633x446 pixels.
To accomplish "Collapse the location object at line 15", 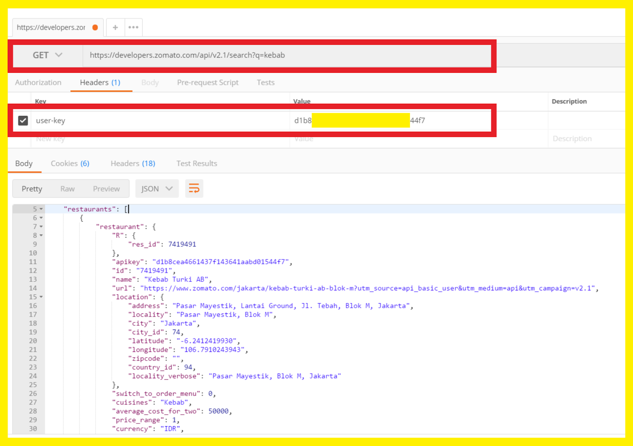I will pyautogui.click(x=41, y=297).
